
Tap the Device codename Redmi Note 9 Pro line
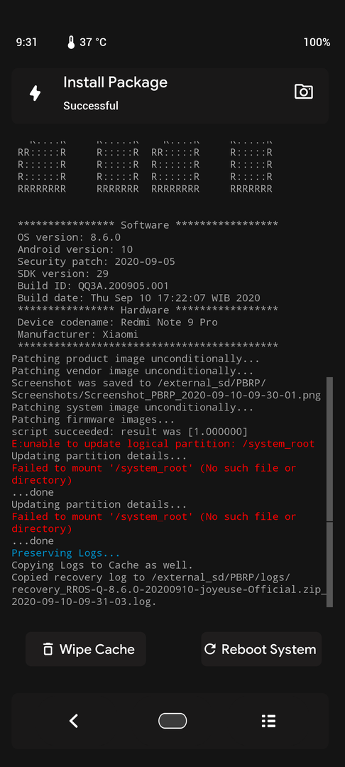(117, 322)
